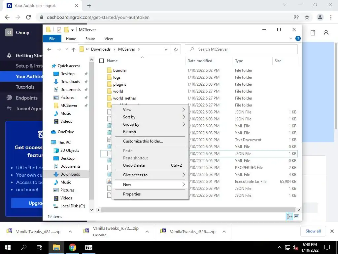
Task: Open the File ribbon tab
Action: point(52,39)
